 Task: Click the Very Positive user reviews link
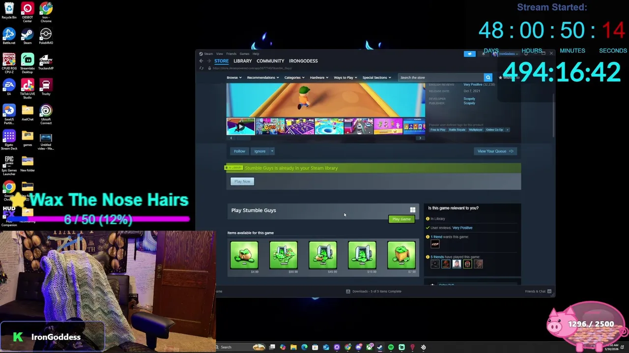[462, 227]
